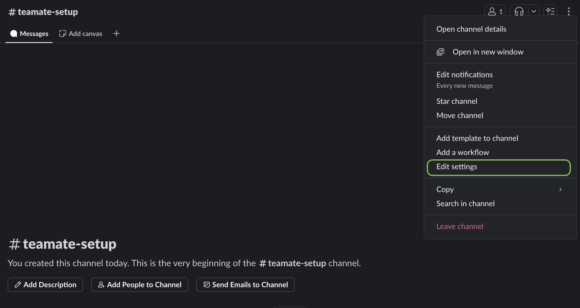Open the member list icon showing 1
The width and height of the screenshot is (580, 308).
click(495, 11)
